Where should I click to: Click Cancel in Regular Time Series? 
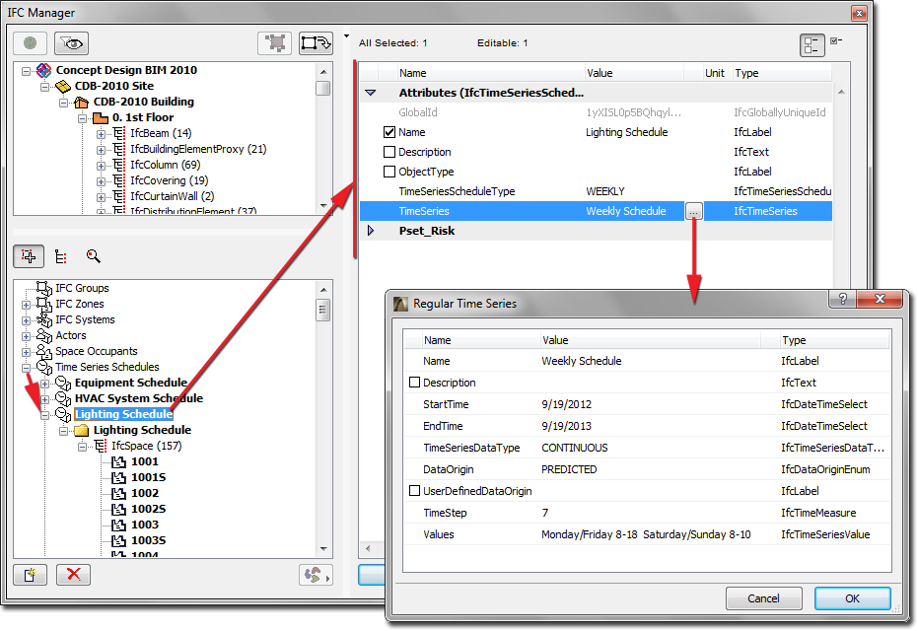[763, 598]
